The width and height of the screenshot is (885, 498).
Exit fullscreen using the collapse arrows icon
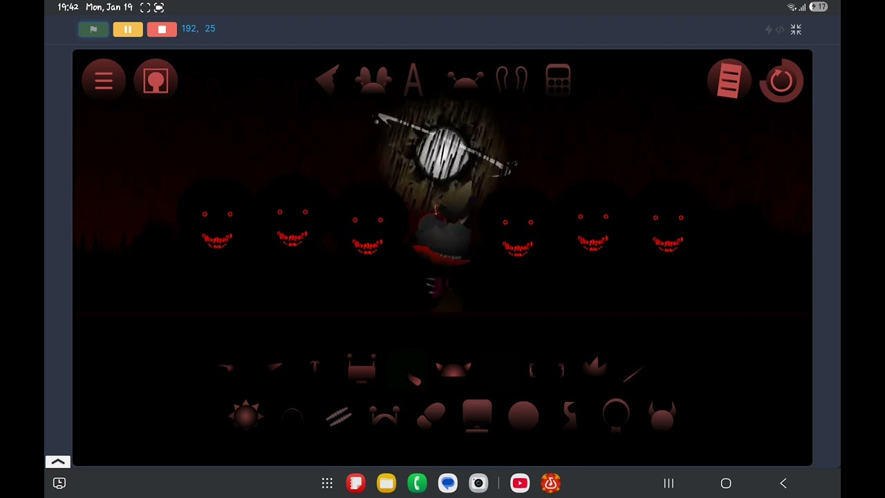click(x=796, y=29)
